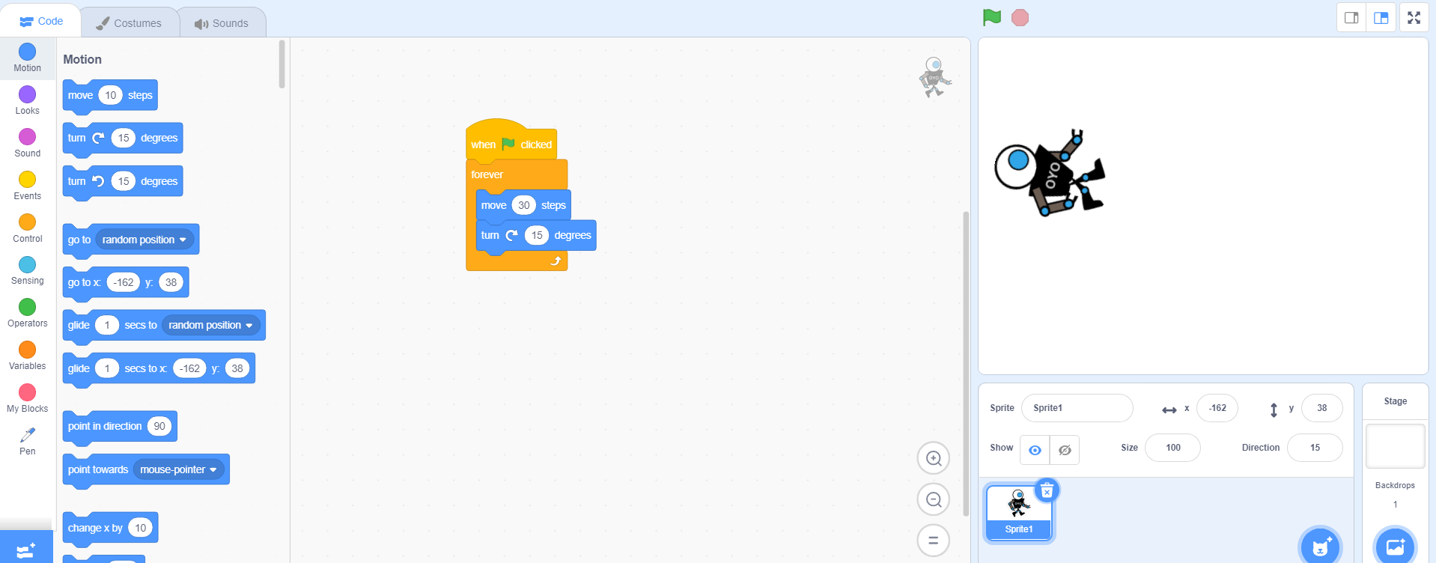Viewport: 1436px width, 563px height.
Task: Switch to the Costumes tab
Action: [130, 23]
